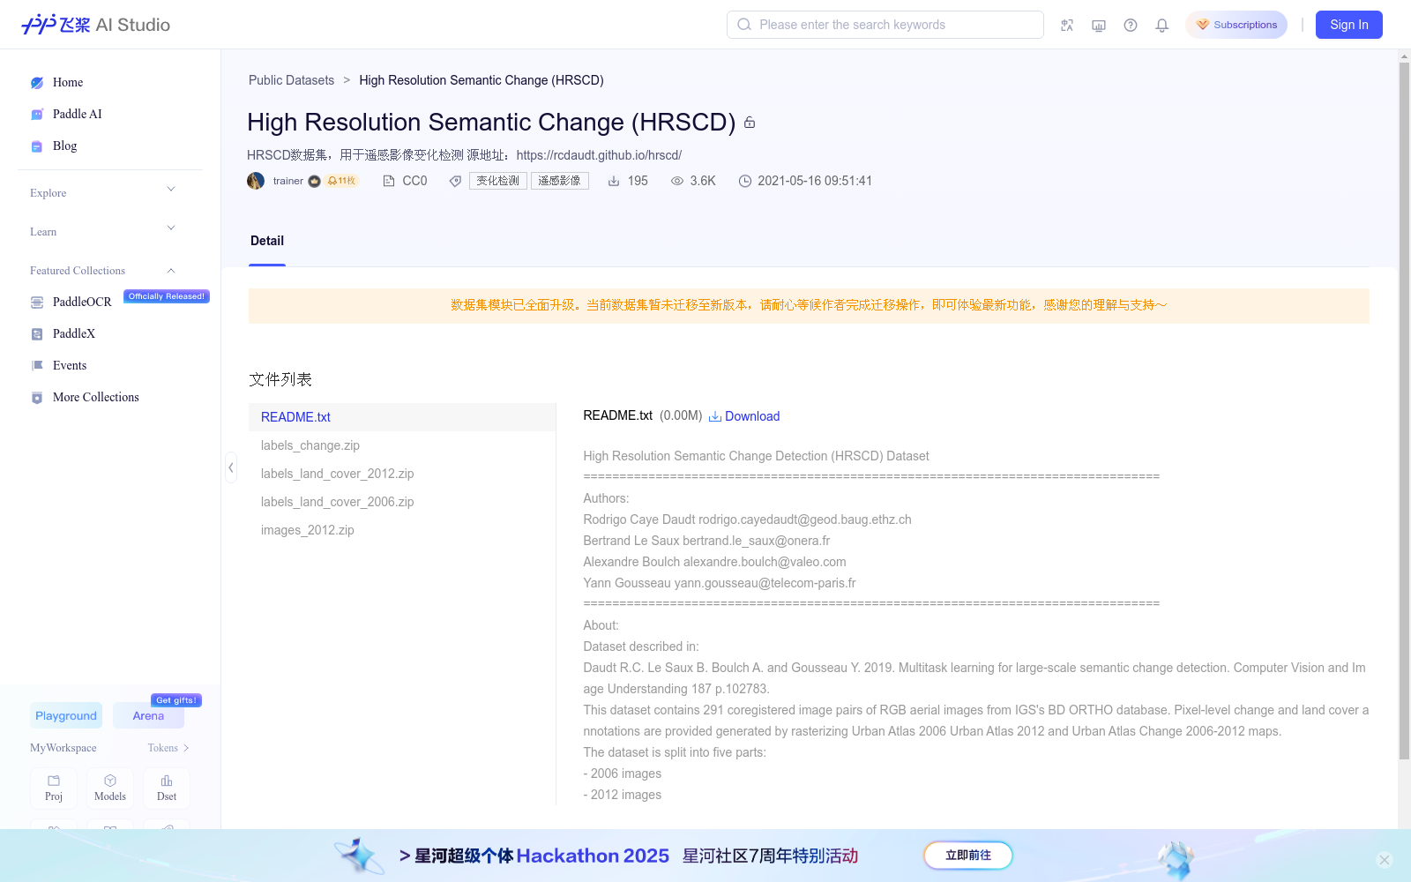1411x882 pixels.
Task: Open Events in the sidebar
Action: coord(70,366)
